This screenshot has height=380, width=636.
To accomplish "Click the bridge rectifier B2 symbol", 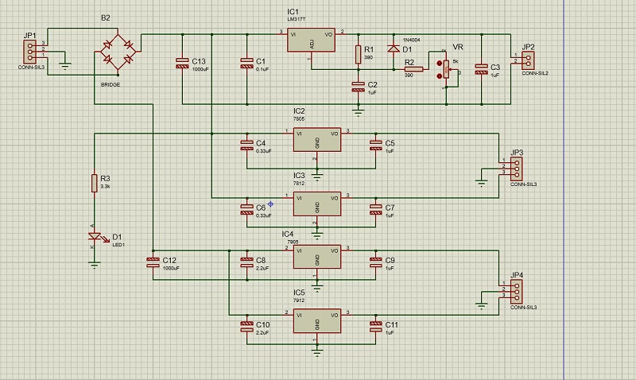I will coord(118,52).
